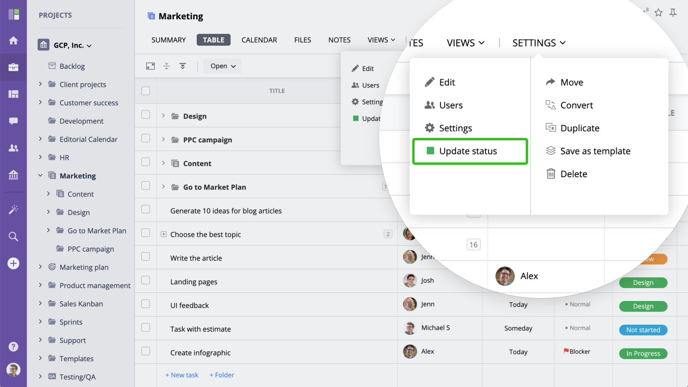Open the user profile avatar in sidebar

click(x=13, y=370)
